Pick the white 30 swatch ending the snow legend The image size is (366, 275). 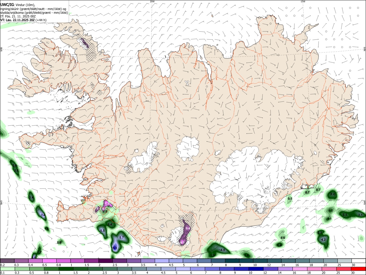pos(359,261)
